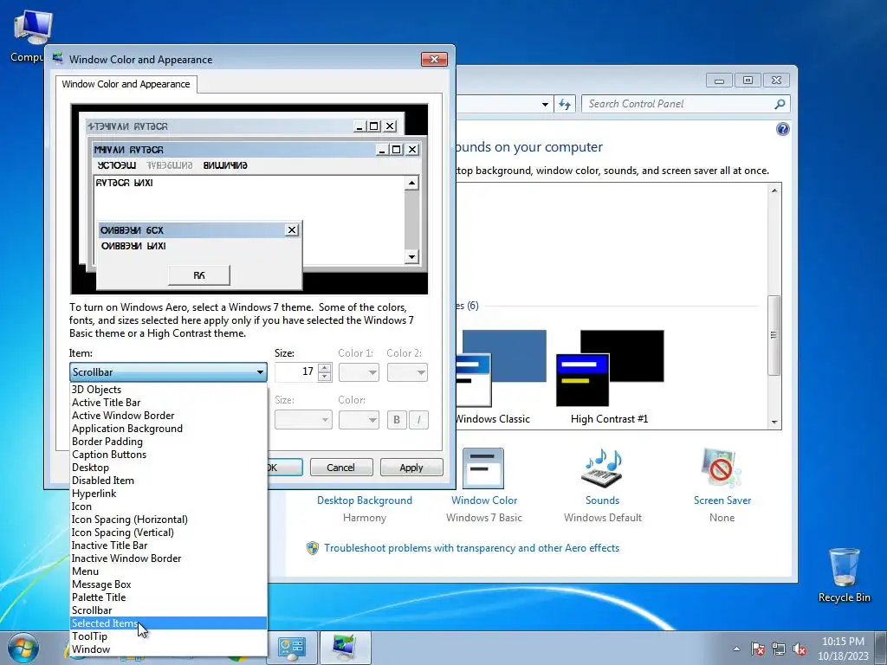Viewport: 887px width, 665px height.
Task: Open the font Size dropdown
Action: click(x=303, y=420)
